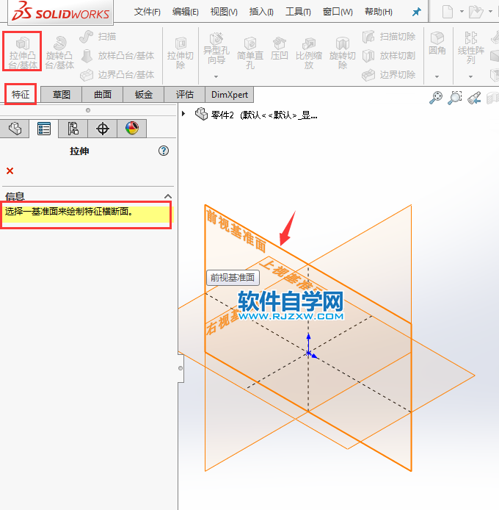Open the 编辑(E) menu
This screenshot has width=499, height=510.
185,12
